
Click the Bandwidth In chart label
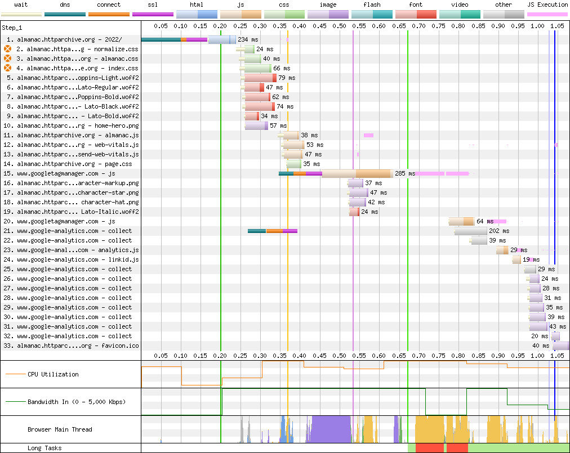coord(77,402)
